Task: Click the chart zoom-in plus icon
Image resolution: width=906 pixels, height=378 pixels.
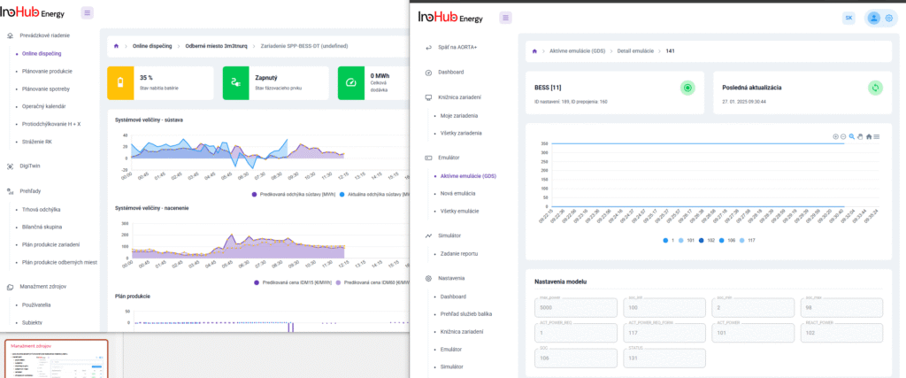Action: (835, 136)
